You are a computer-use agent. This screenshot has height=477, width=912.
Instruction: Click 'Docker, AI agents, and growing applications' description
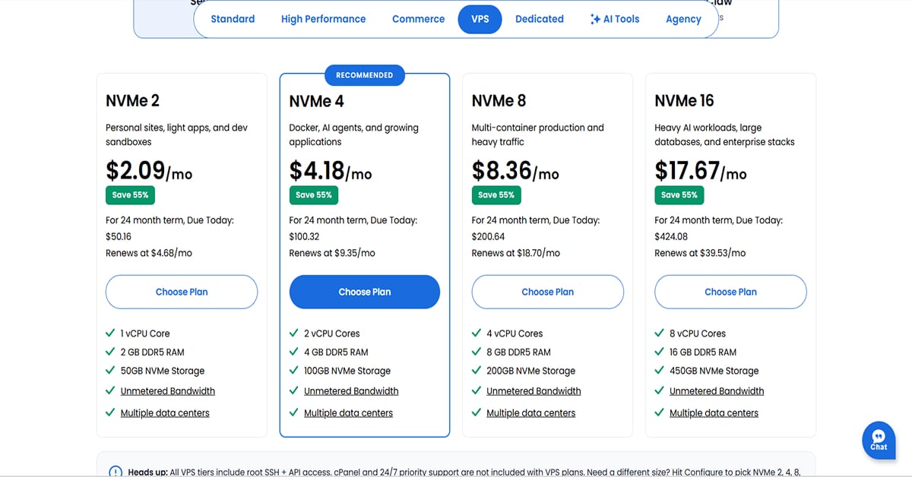point(354,134)
